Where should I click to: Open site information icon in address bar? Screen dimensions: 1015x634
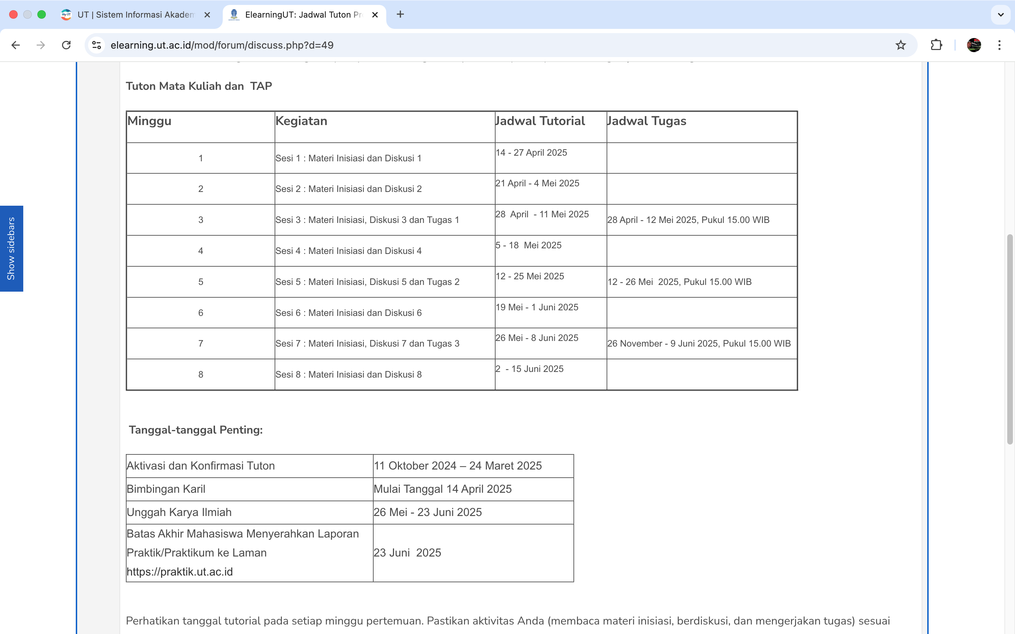point(97,45)
